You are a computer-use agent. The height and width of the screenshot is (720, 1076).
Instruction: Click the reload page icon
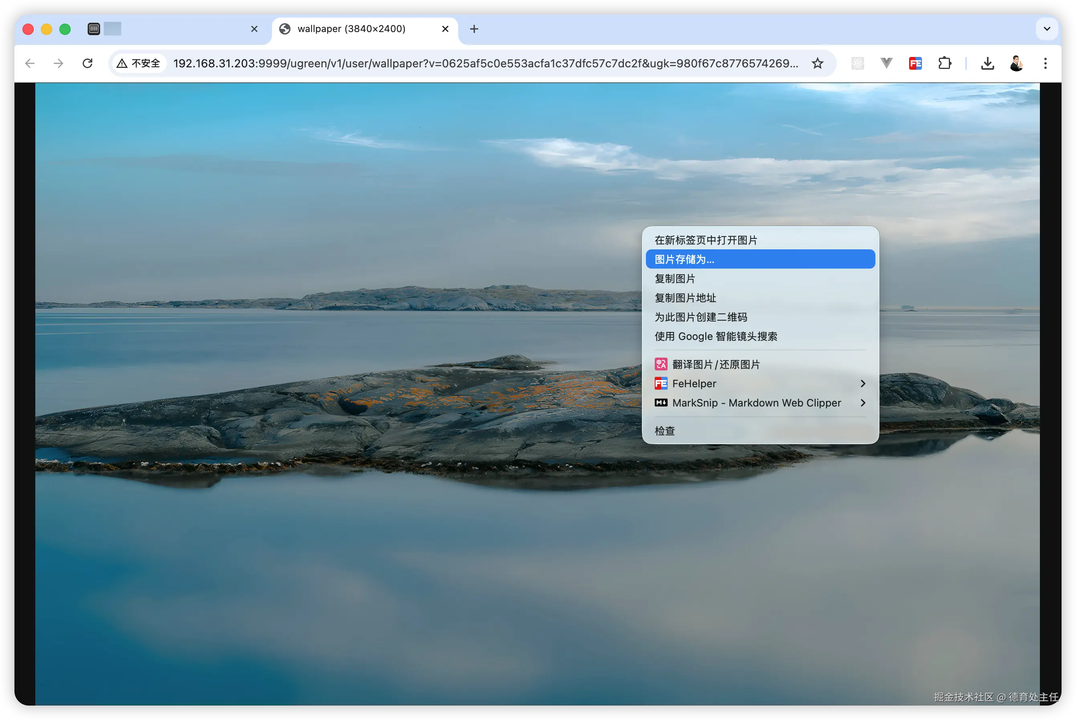pyautogui.click(x=87, y=63)
